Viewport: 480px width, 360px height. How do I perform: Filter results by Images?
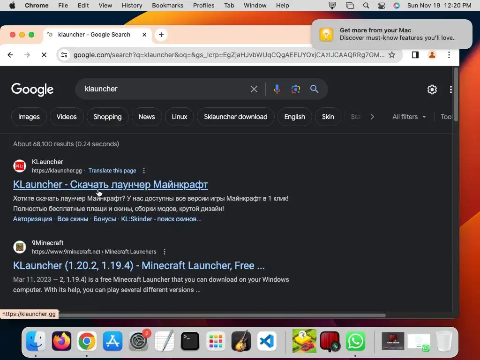29,117
